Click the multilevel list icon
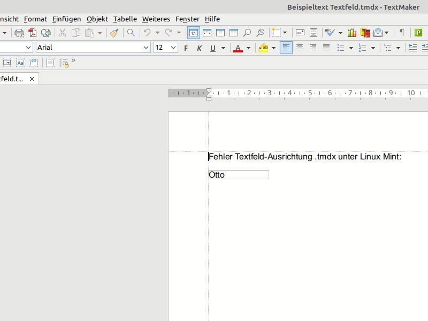This screenshot has height=321, width=428. 387,48
